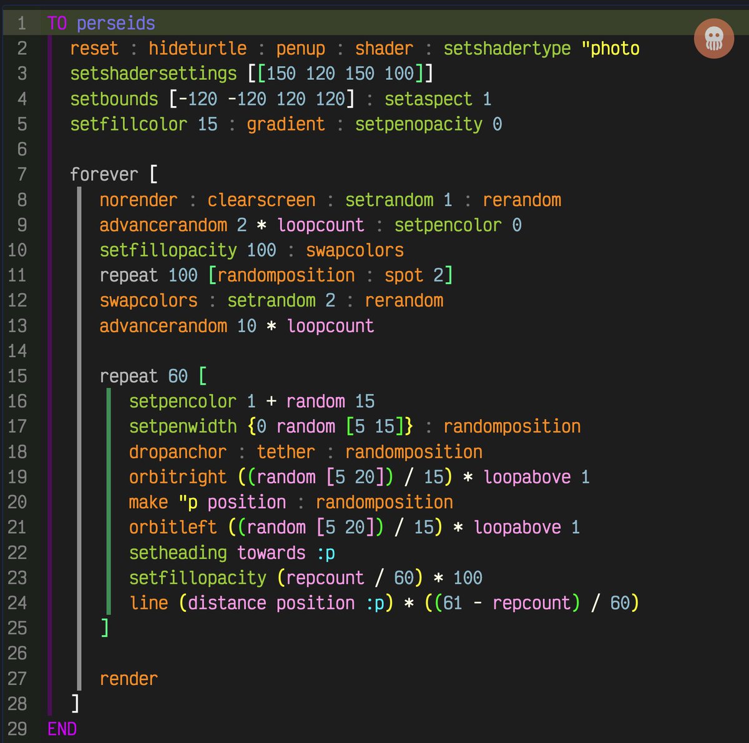749x743 pixels.
Task: Click "orbitleft" on line 21
Action: 173,528
